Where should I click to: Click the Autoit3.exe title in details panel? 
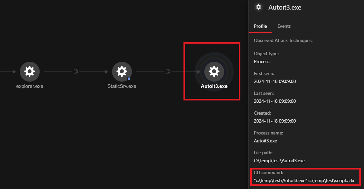285,7
